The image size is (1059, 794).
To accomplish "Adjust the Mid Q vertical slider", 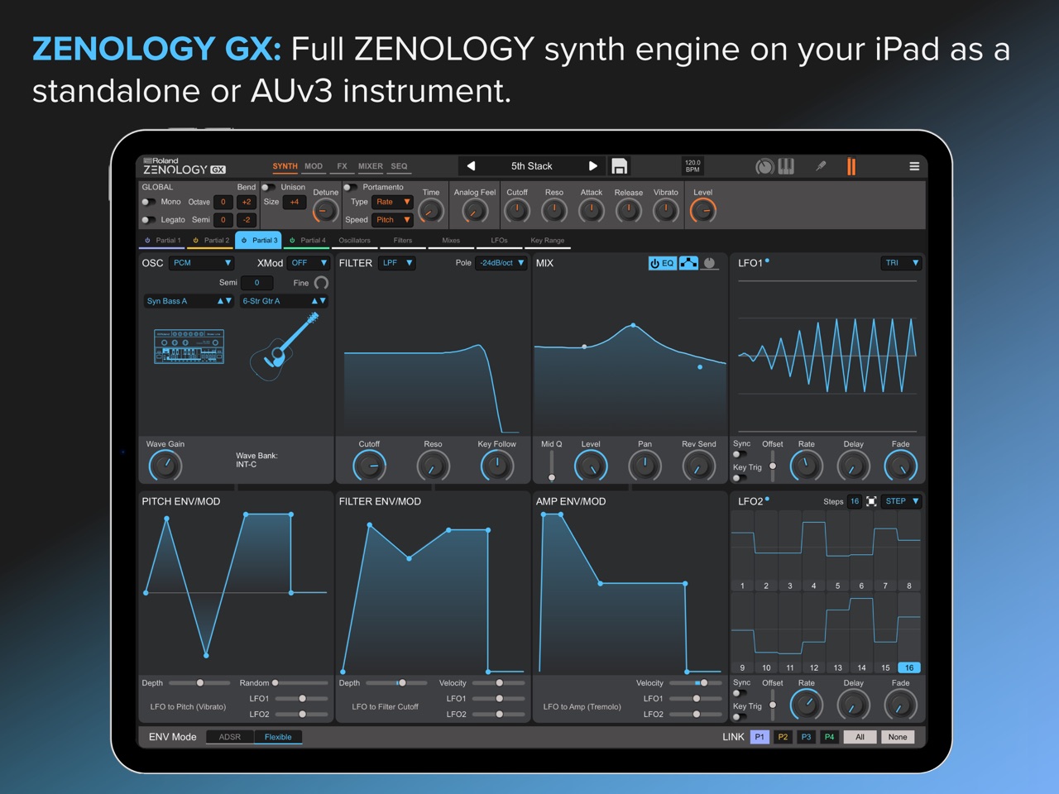I will [552, 466].
